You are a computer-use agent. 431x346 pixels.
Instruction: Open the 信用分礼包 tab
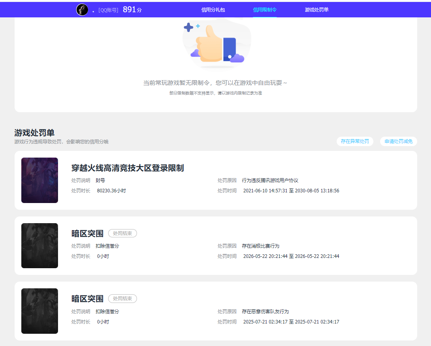[213, 10]
